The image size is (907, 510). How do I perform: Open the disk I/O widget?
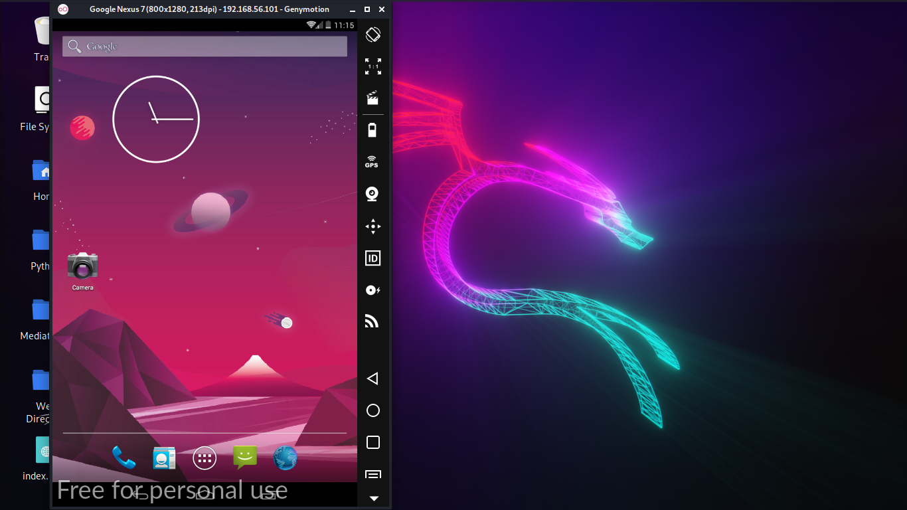[373, 290]
